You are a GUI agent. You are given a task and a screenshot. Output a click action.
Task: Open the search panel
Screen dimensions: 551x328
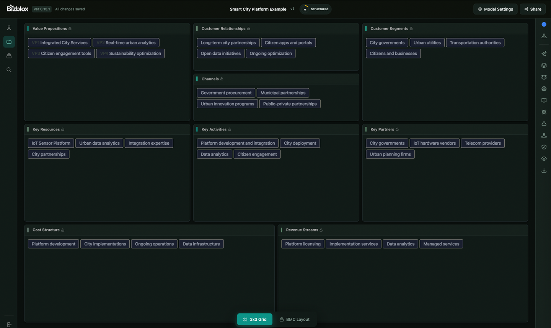9,70
